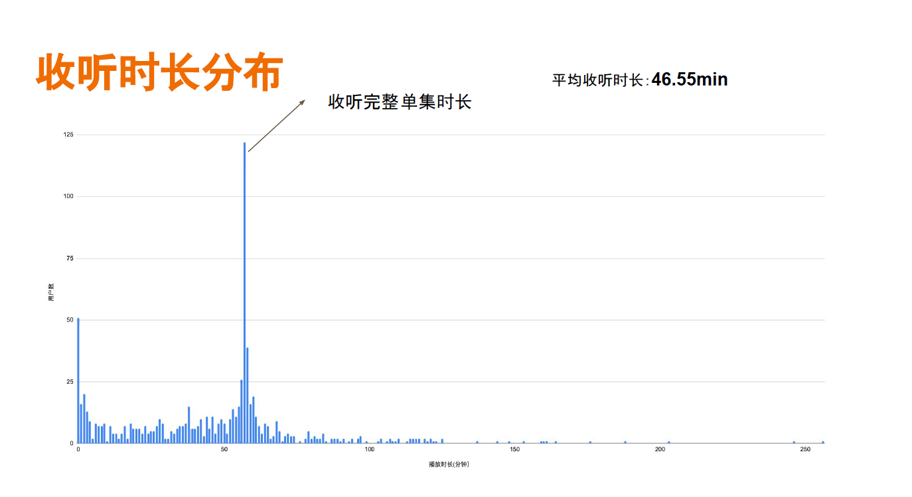Click the y-axis tick label 25

[70, 382]
